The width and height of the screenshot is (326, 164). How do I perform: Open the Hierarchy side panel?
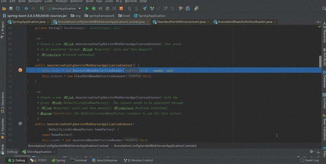pyautogui.click(x=324, y=33)
